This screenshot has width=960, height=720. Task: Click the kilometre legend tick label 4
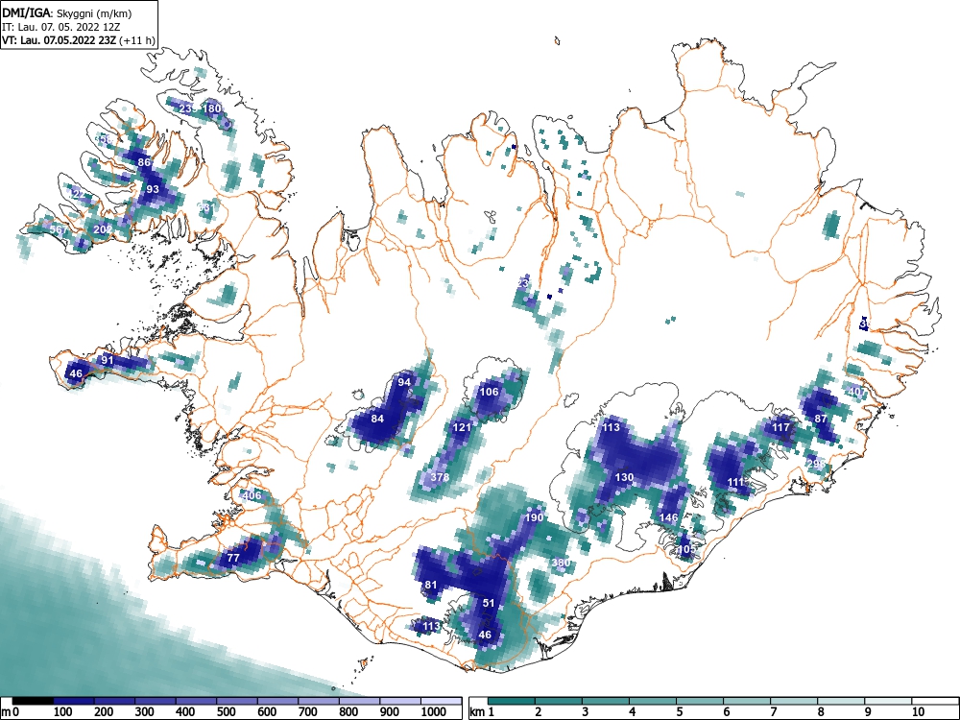point(633,712)
